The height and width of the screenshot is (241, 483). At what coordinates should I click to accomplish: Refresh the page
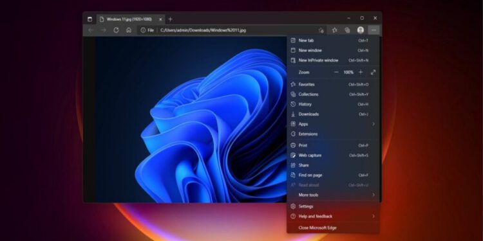click(x=116, y=30)
